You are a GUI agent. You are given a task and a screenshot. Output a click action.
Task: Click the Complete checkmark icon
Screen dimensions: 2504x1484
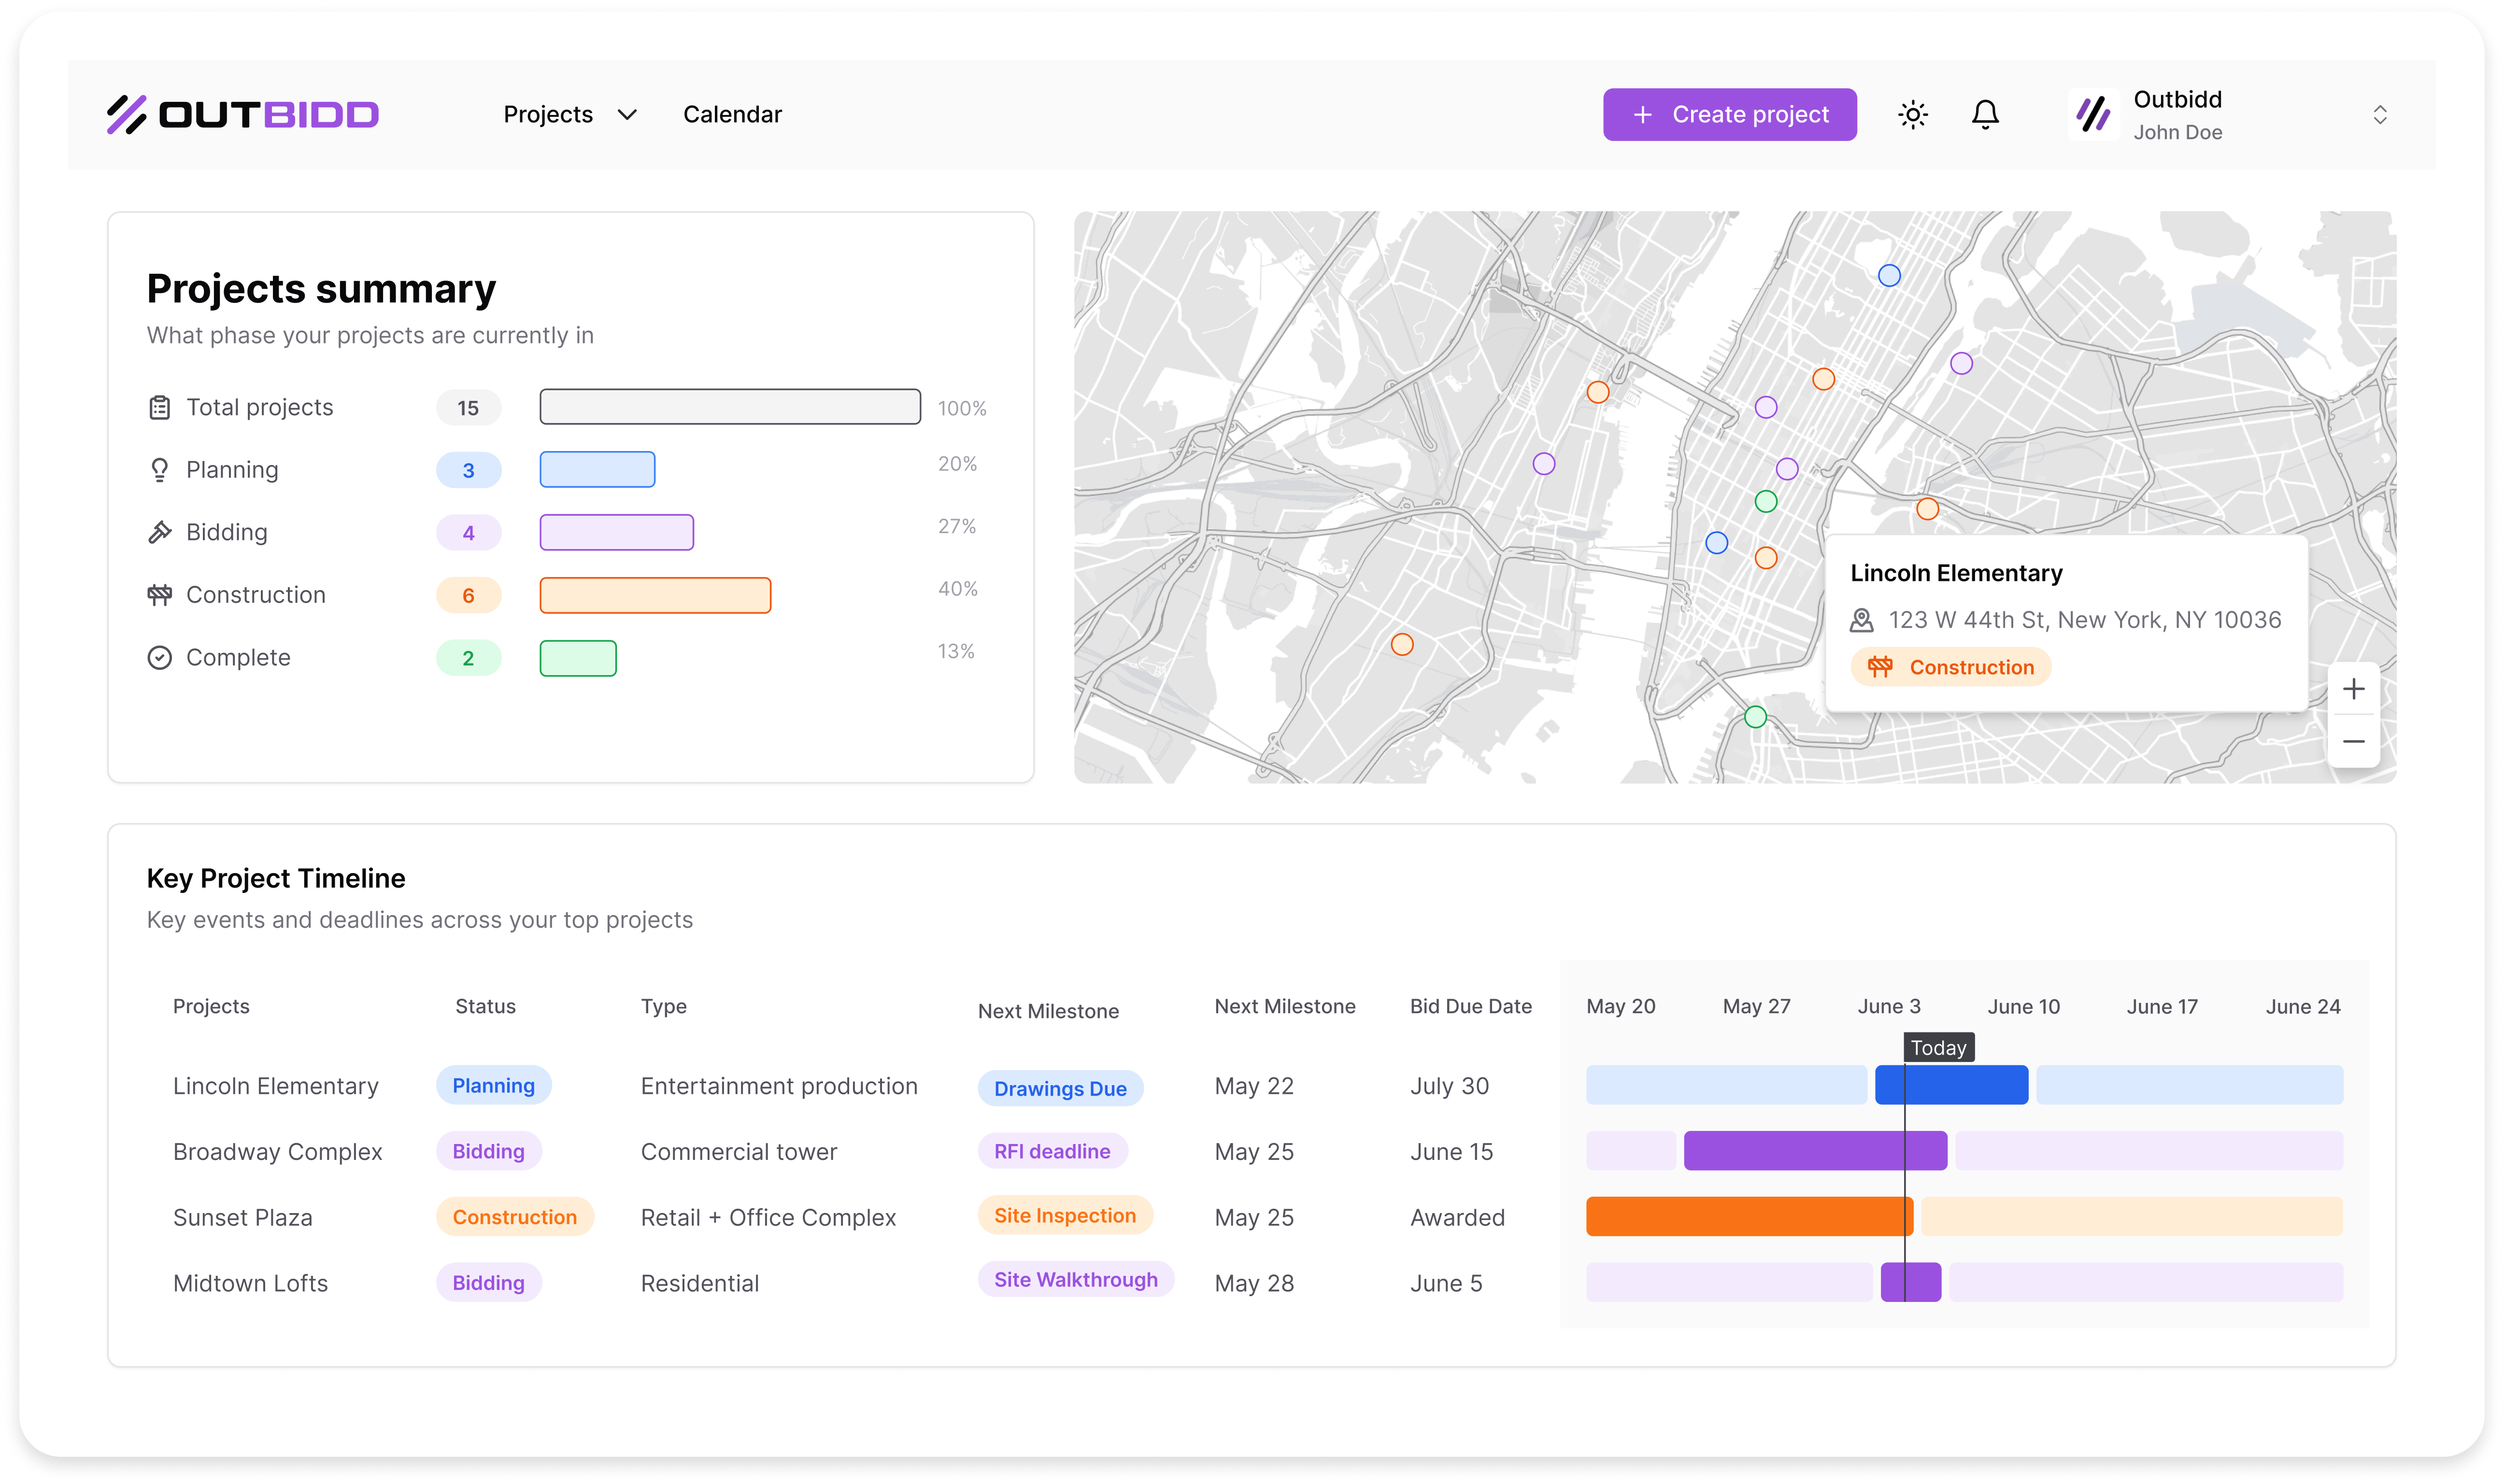point(159,657)
